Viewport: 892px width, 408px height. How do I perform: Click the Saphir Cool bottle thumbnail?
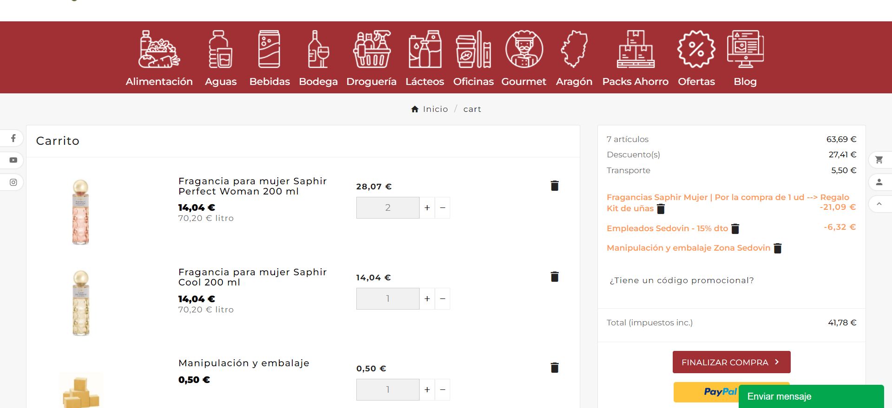click(81, 303)
